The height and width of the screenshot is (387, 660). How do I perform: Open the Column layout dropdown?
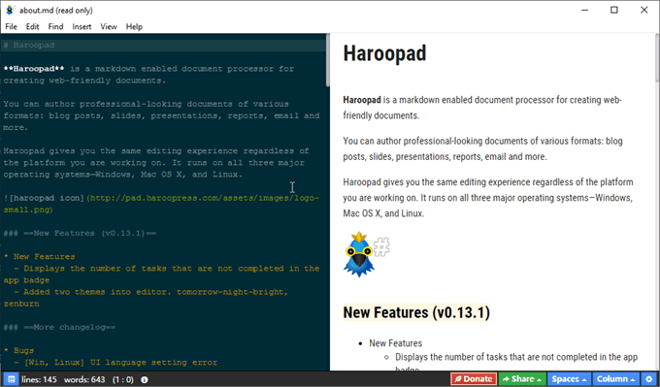(x=615, y=379)
